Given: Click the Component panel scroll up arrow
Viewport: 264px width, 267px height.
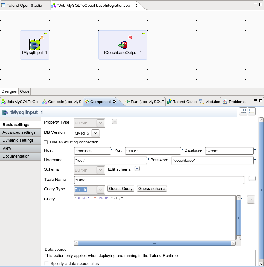Looking at the screenshot, I should coord(261,120).
